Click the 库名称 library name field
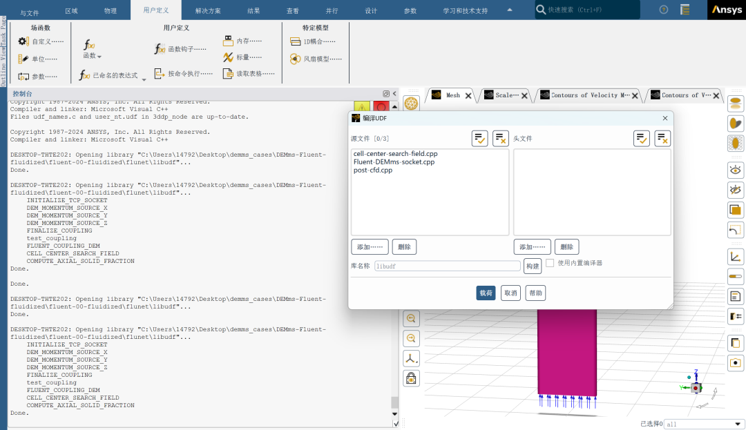 447,266
